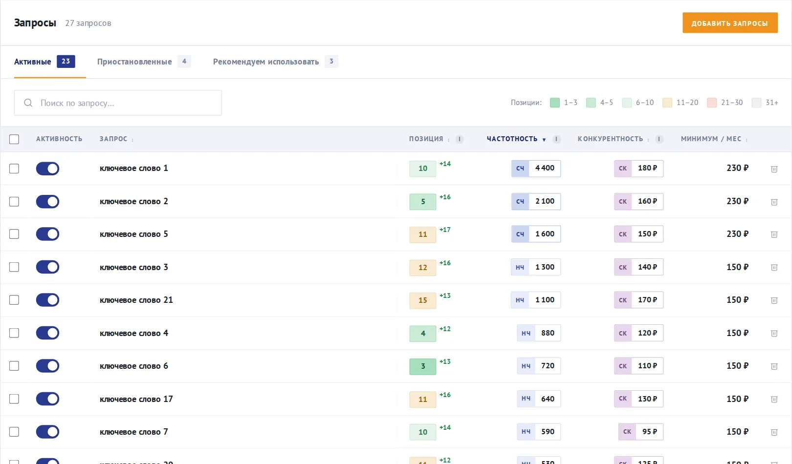792x464 pixels.
Task: Switch off activity for ключевое слово 21
Action: [47, 300]
